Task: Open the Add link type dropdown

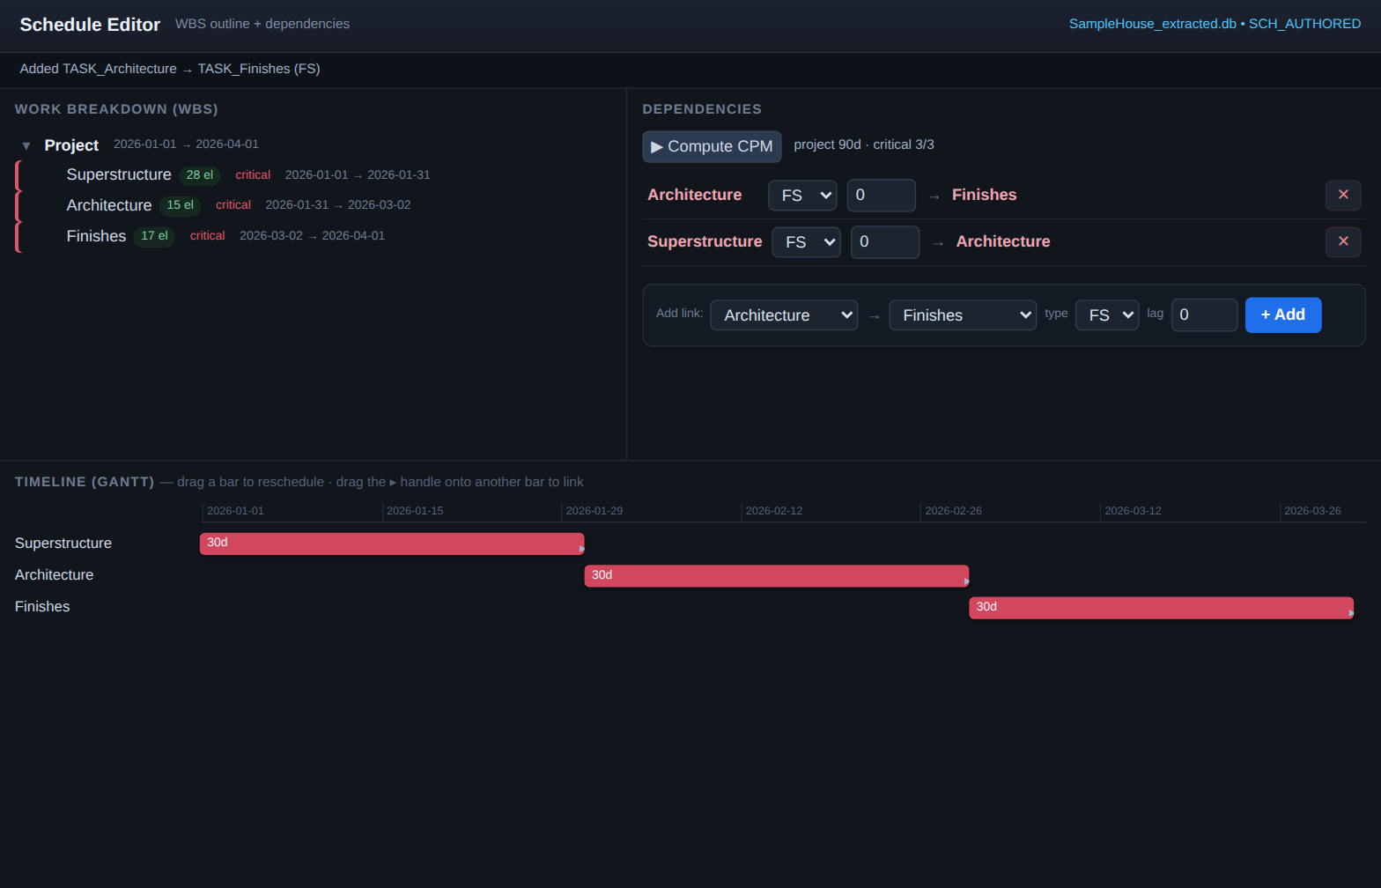Action: [1107, 315]
